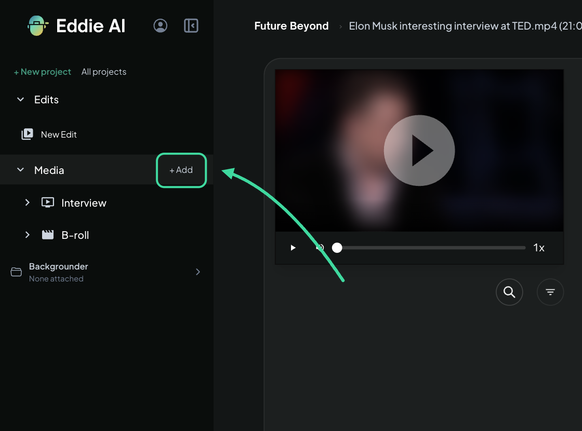This screenshot has height=431, width=582.
Task: Open the user account profile icon
Action: click(x=161, y=25)
